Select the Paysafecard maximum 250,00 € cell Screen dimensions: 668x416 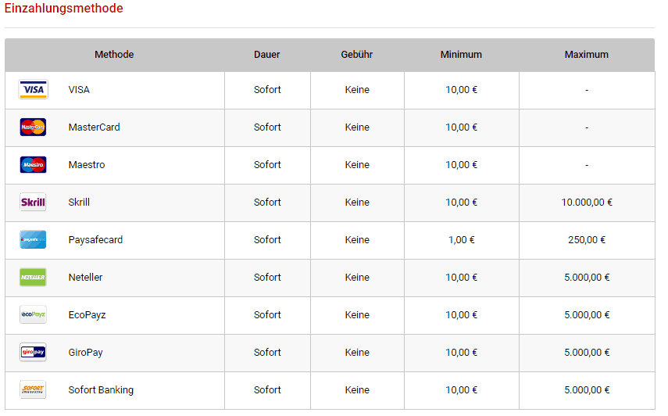coord(587,240)
